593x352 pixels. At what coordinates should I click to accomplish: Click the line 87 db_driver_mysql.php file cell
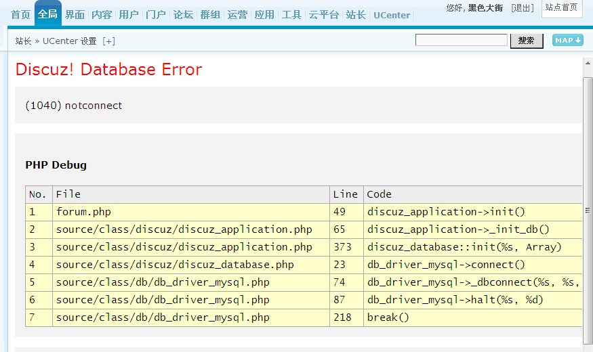[x=191, y=300]
